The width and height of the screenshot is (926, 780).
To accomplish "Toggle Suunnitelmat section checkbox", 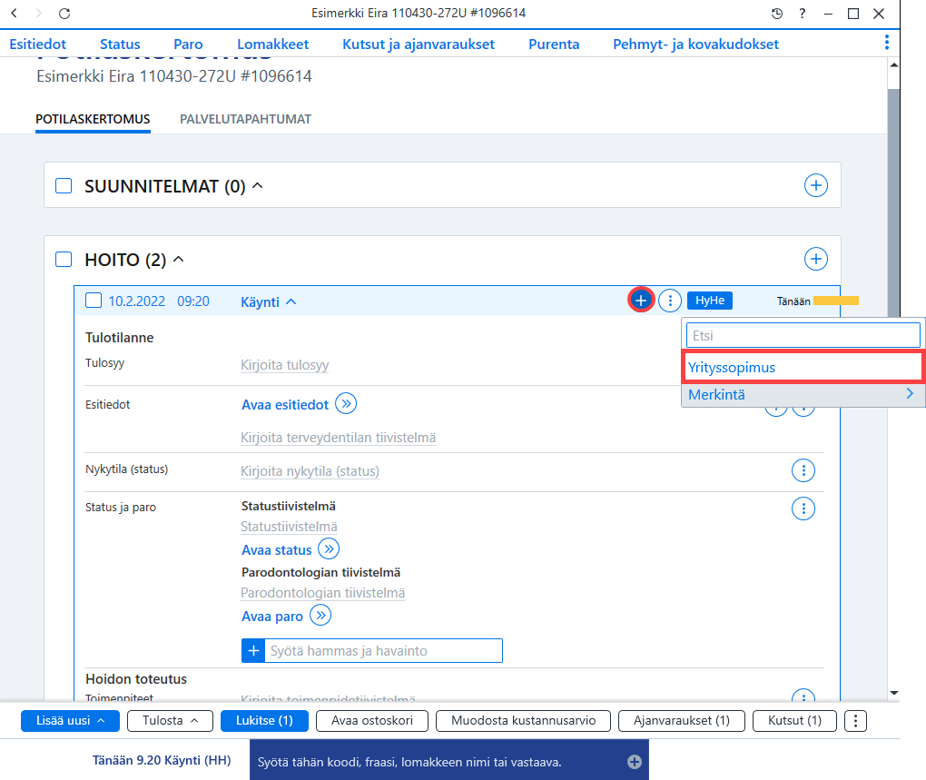I will (64, 185).
